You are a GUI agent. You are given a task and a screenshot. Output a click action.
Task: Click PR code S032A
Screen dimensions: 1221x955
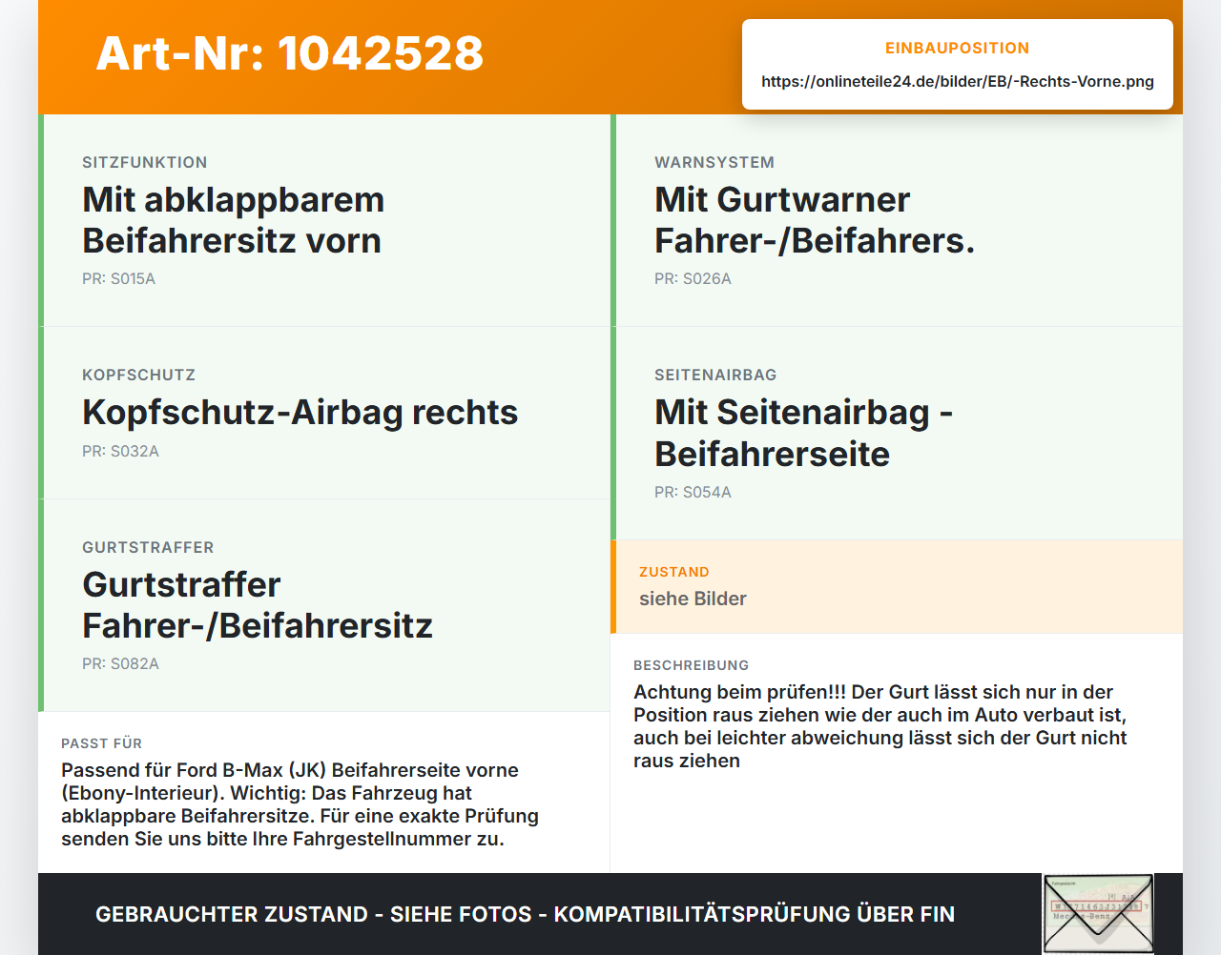pos(120,452)
